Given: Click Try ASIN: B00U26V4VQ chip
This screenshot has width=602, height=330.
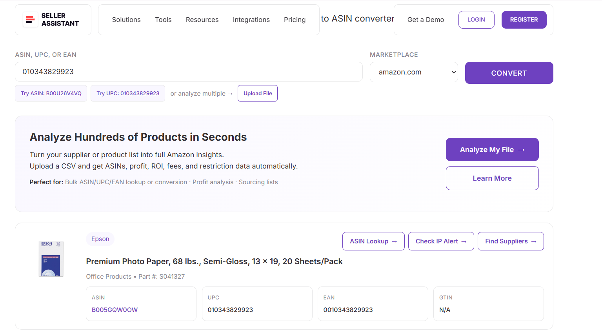Looking at the screenshot, I should coord(51,93).
